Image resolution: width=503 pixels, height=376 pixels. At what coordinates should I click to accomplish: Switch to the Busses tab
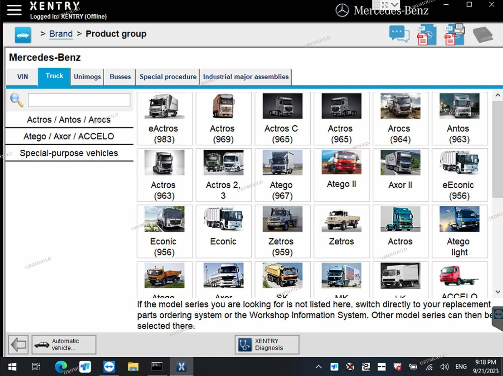[x=120, y=77]
